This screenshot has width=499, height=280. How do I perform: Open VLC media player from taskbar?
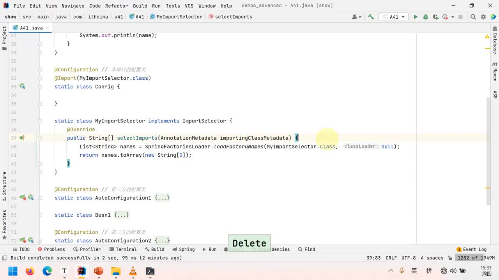tap(133, 271)
